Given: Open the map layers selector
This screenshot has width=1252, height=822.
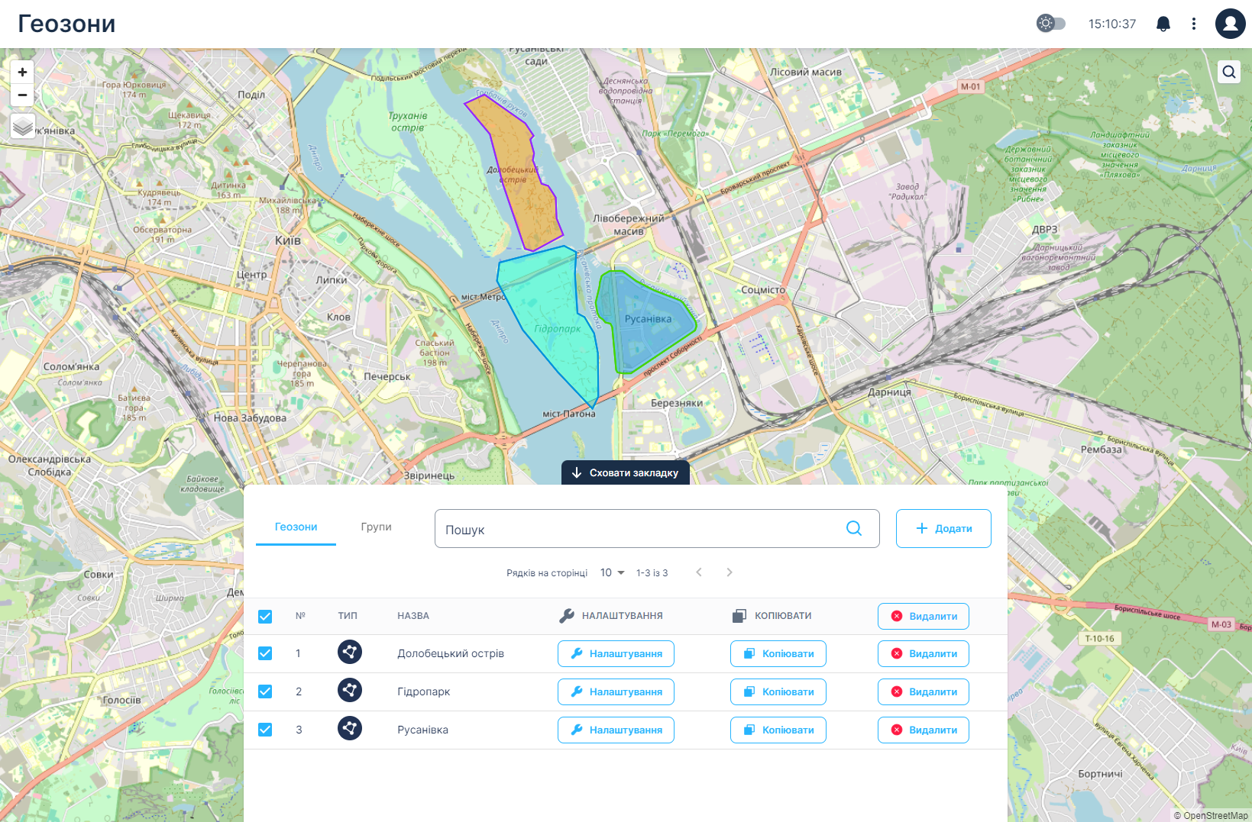Looking at the screenshot, I should (23, 126).
